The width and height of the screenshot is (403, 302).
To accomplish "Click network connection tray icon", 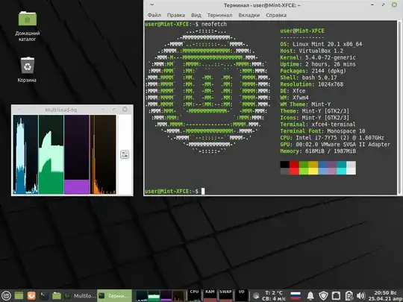I will point(336,295).
